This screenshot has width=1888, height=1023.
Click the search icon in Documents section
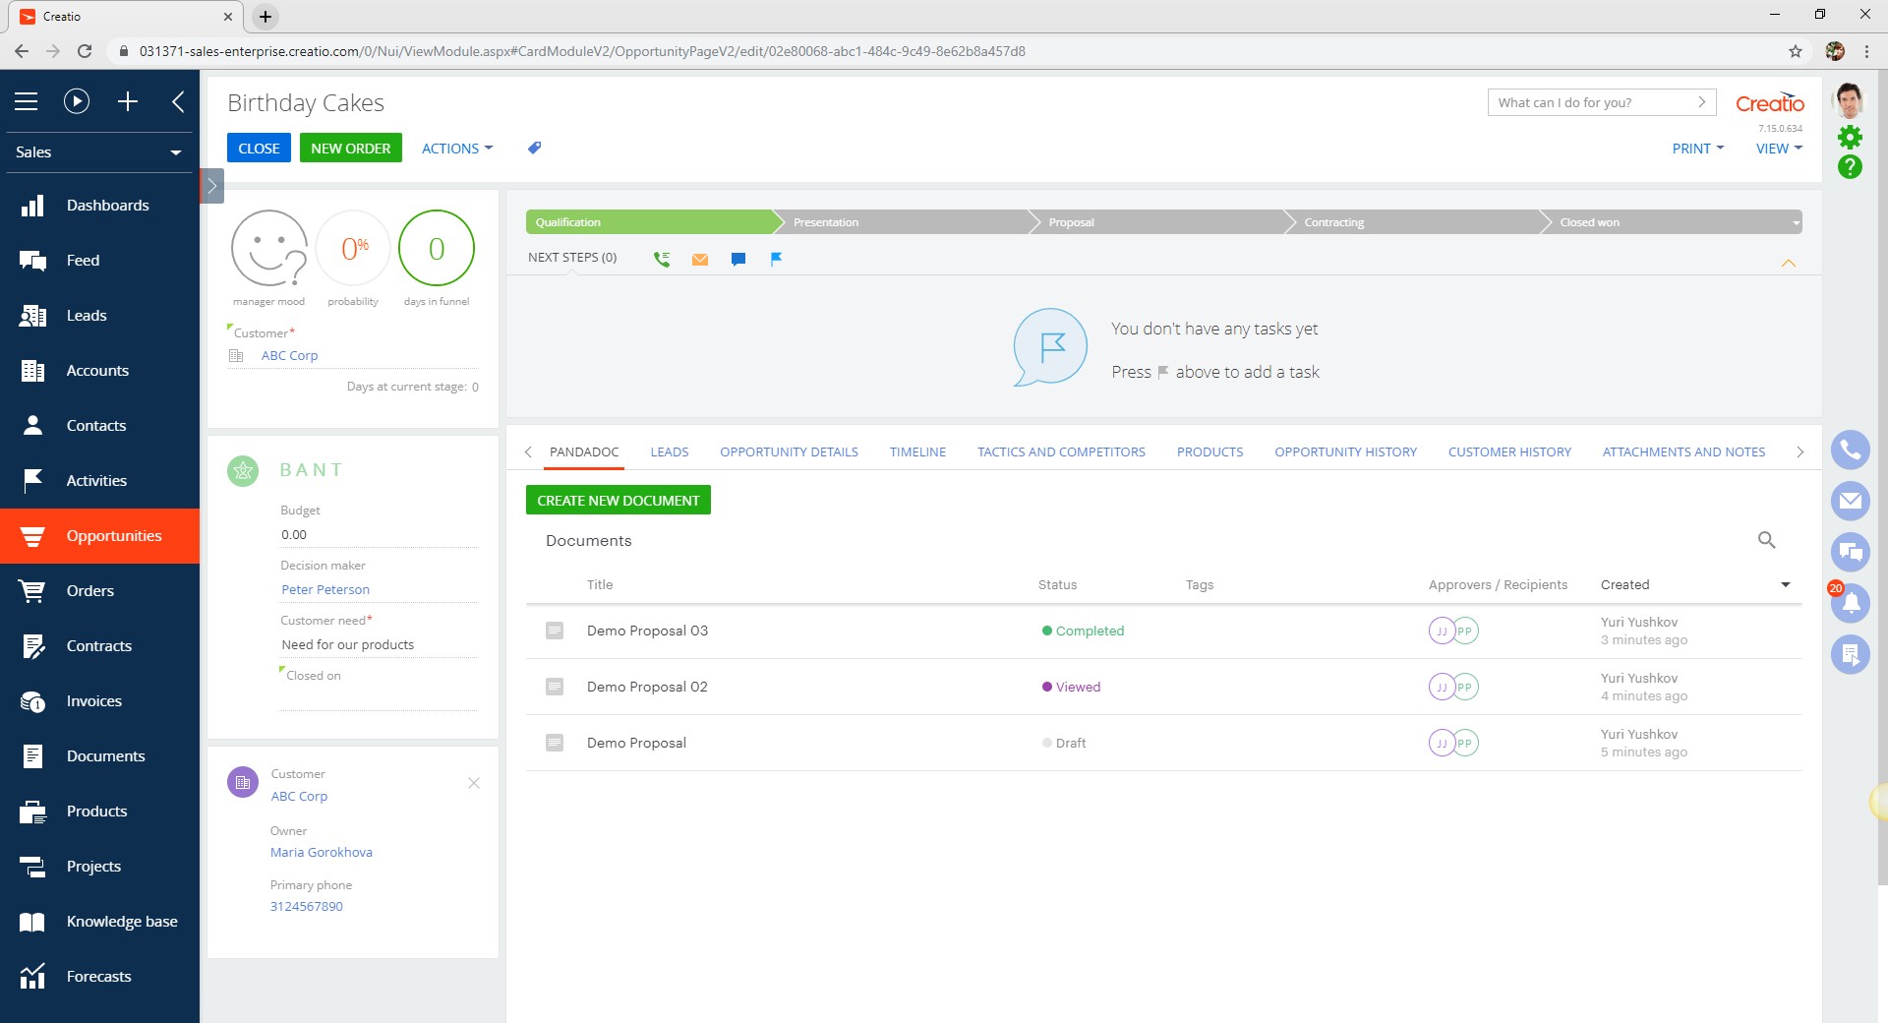pyautogui.click(x=1766, y=540)
